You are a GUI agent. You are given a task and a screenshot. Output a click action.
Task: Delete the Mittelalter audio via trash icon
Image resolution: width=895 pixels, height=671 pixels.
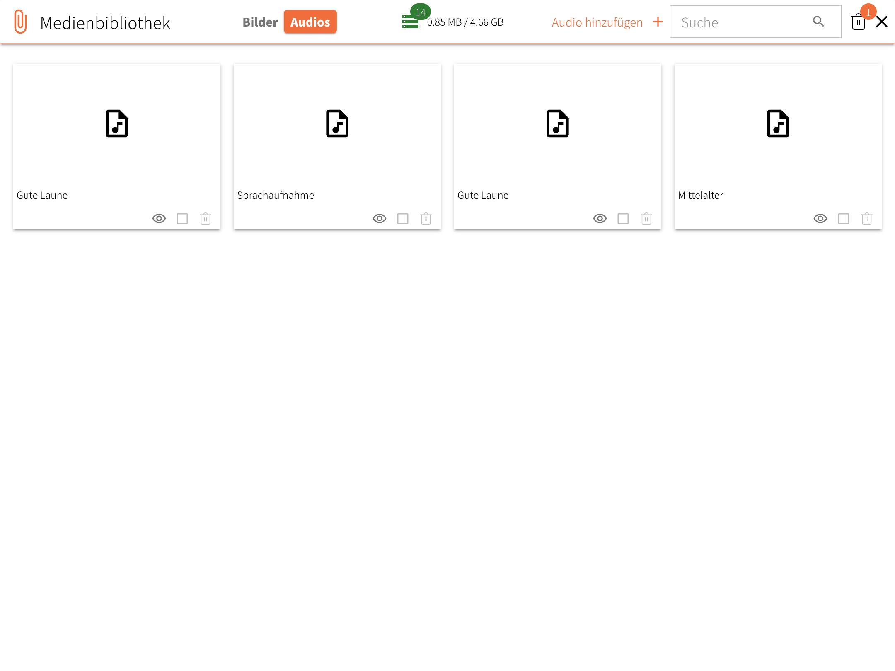coord(866,219)
